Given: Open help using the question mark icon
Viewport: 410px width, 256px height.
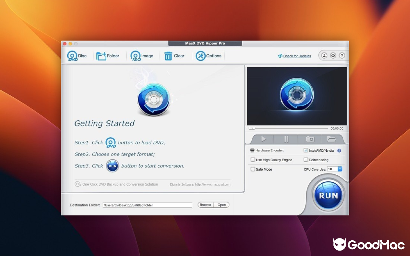Looking at the screenshot, I should point(342,55).
